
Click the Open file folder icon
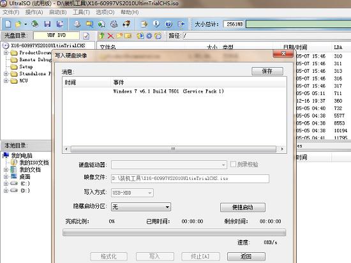(18, 24)
